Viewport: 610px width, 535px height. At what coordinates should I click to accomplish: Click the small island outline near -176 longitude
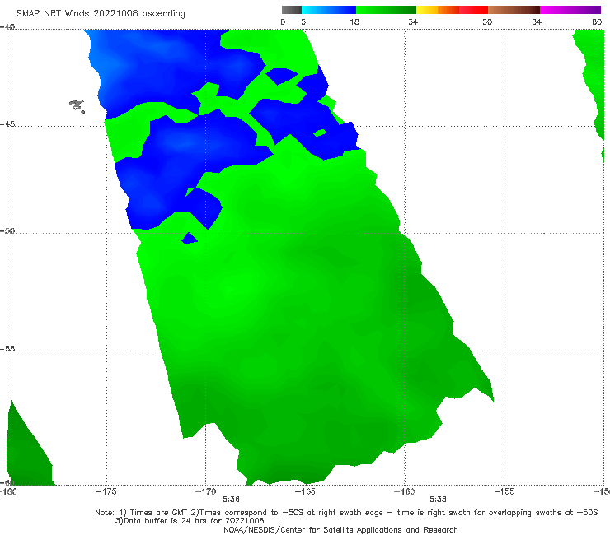pyautogui.click(x=77, y=106)
